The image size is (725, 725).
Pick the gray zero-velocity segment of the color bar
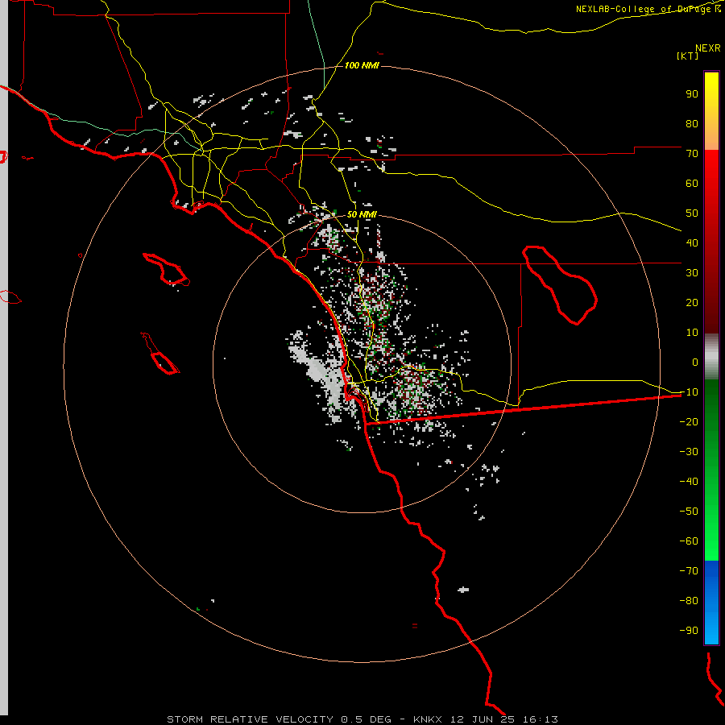(x=711, y=357)
